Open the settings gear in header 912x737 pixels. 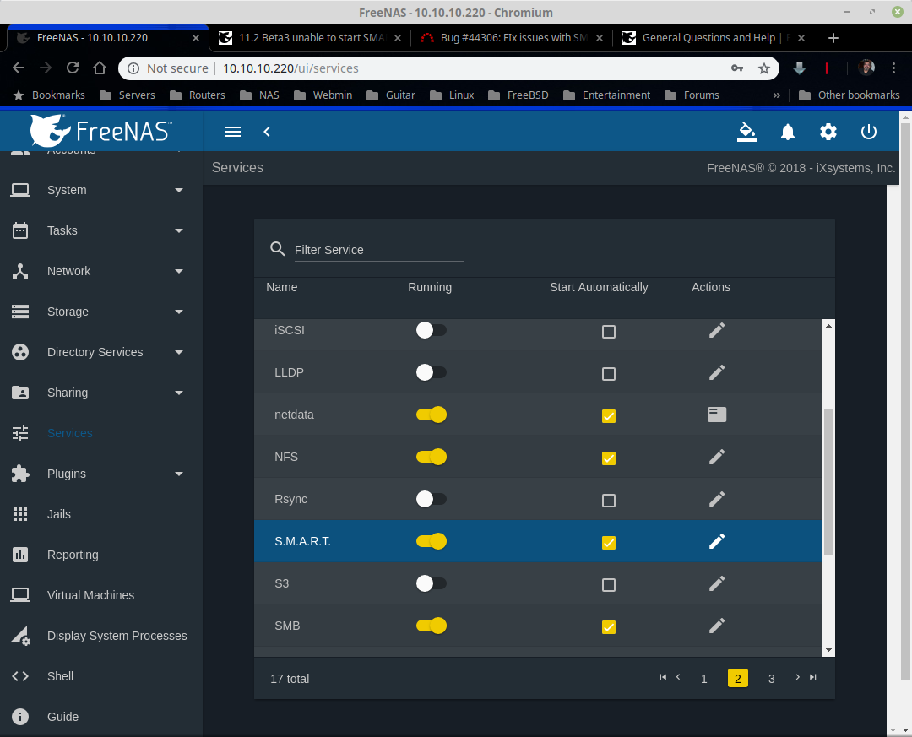coord(828,132)
